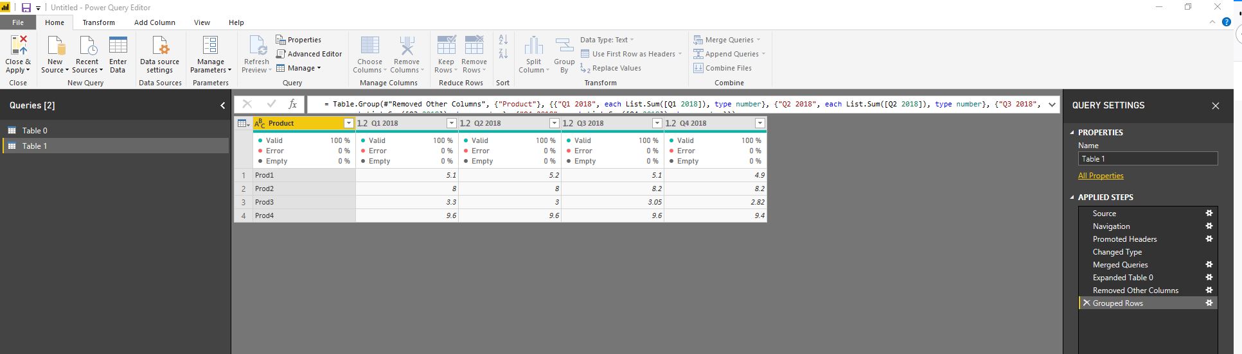The image size is (1242, 354).
Task: Open New Source icon
Action: coord(56,46)
